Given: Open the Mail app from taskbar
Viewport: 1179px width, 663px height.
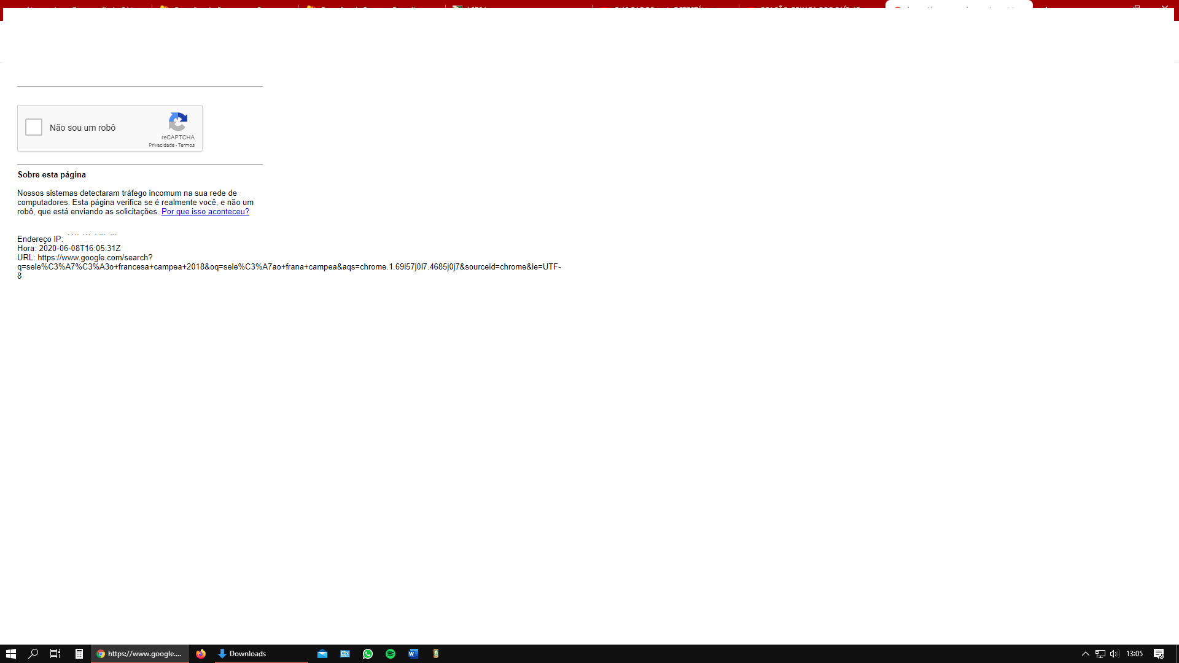Looking at the screenshot, I should 322,654.
